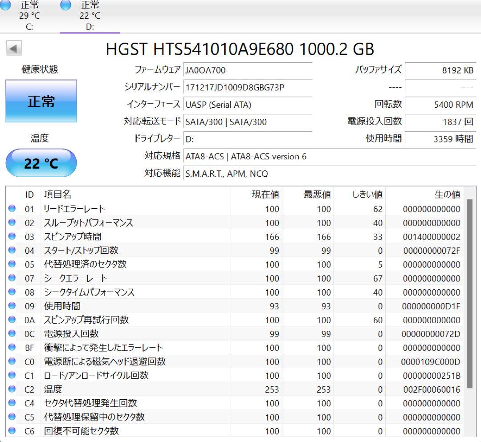Click power on count value 1837 回
The width and height of the screenshot is (481, 442).
[x=440, y=122]
